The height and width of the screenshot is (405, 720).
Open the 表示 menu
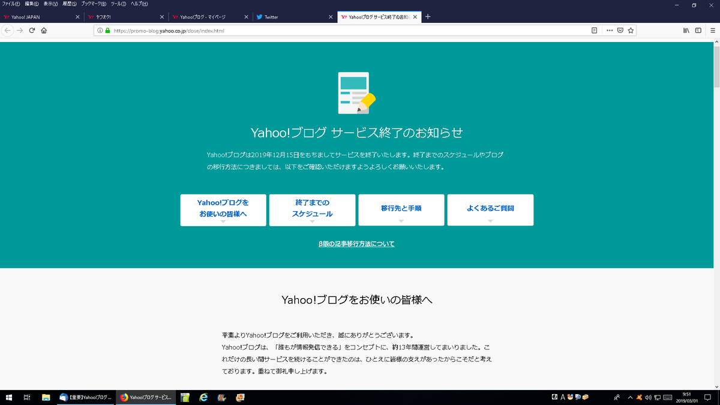tap(51, 4)
